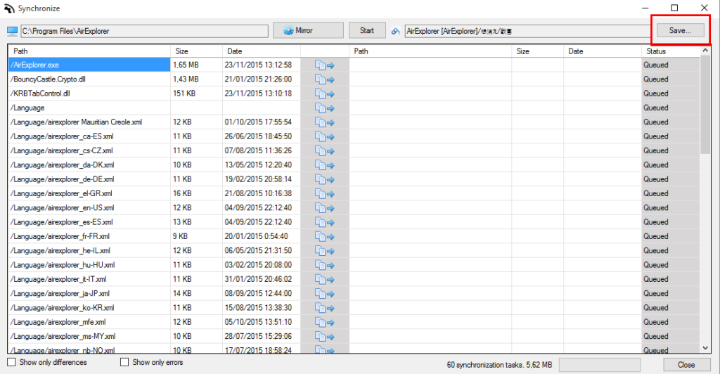Click the copy icon for airexplorer_ca-ES.xml

click(x=325, y=136)
